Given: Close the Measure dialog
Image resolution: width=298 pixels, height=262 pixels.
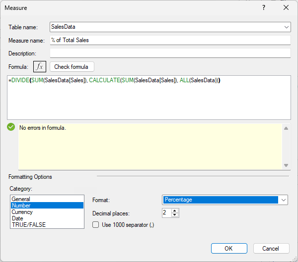Looking at the screenshot, I should 286,7.
